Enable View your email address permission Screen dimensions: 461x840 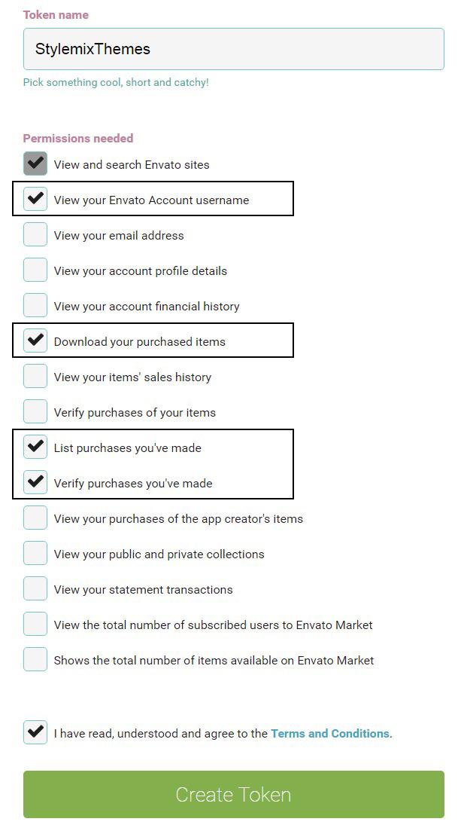click(35, 234)
